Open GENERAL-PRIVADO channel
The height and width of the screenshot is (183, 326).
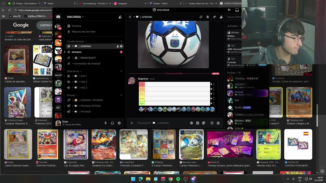(x=94, y=100)
